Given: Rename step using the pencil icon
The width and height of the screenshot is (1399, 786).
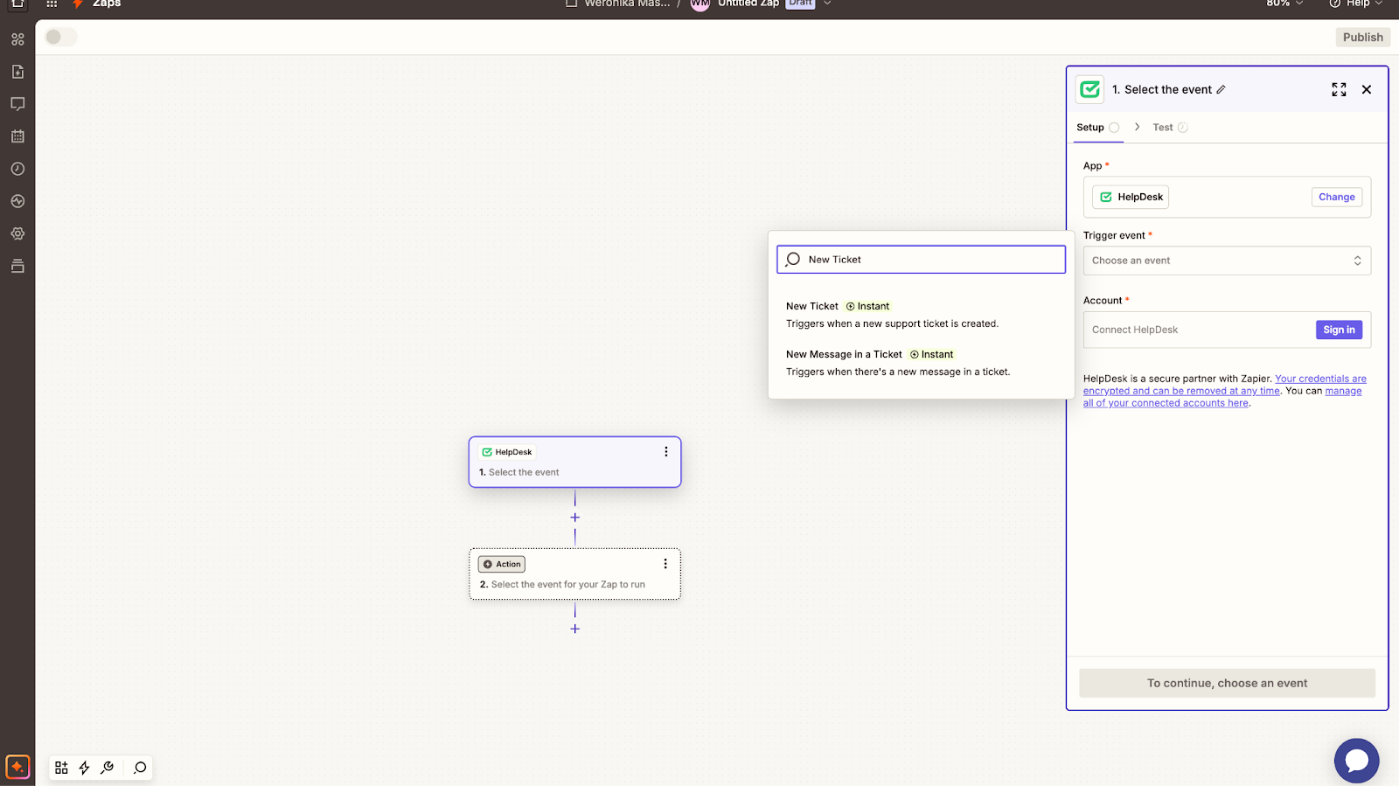Looking at the screenshot, I should click(x=1222, y=89).
